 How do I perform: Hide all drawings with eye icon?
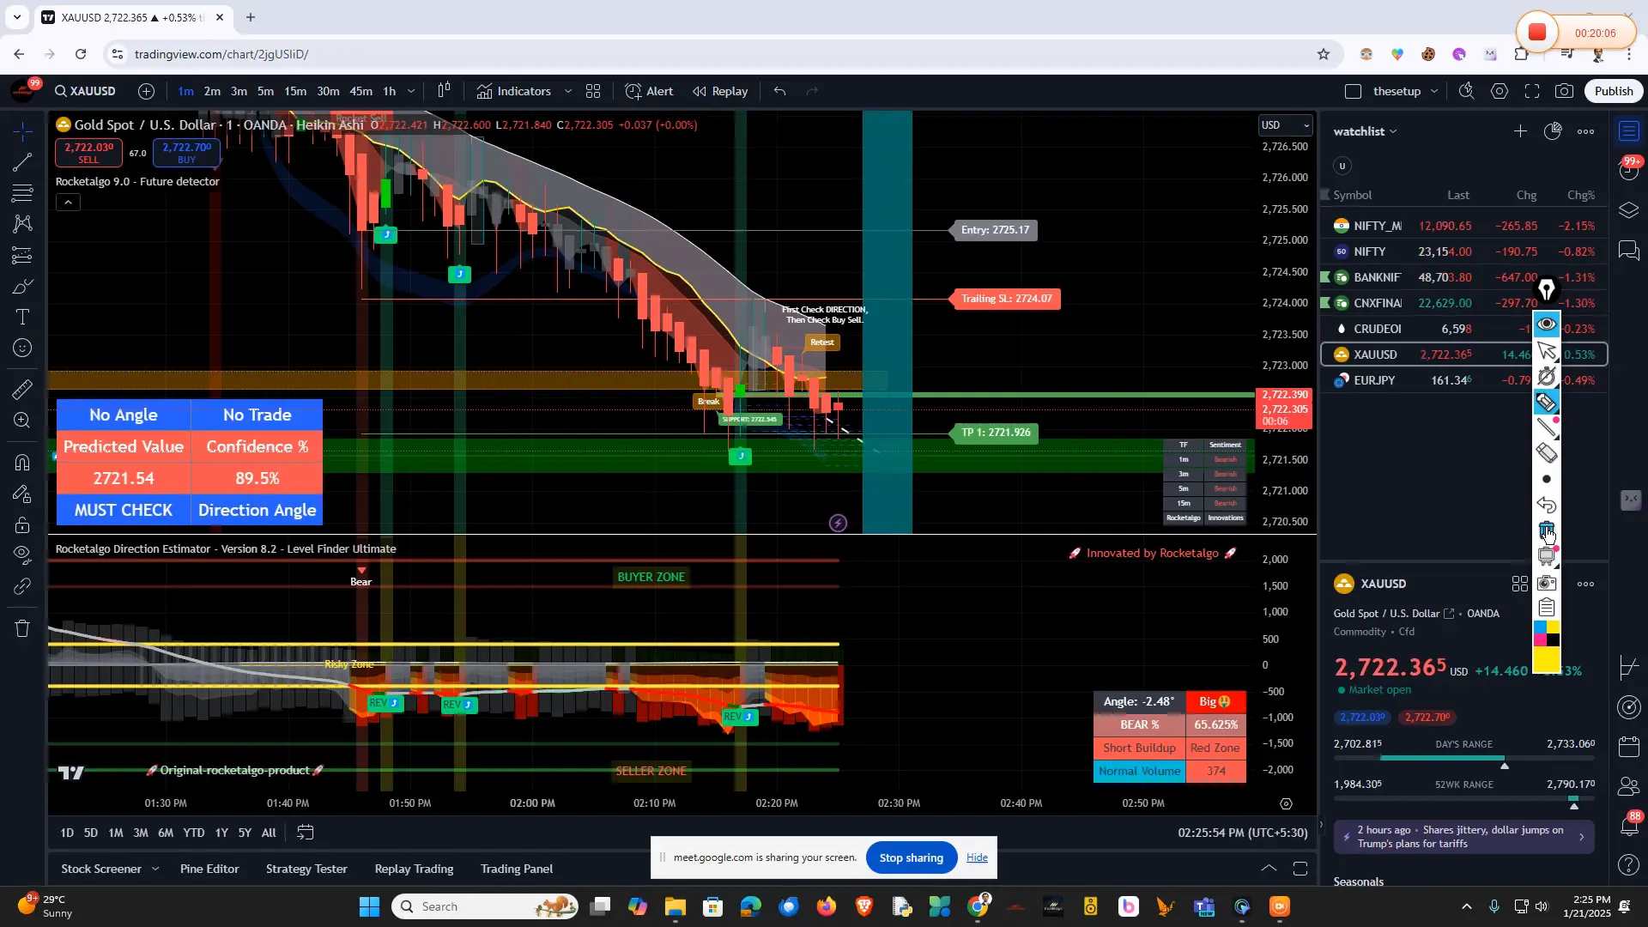tap(23, 555)
